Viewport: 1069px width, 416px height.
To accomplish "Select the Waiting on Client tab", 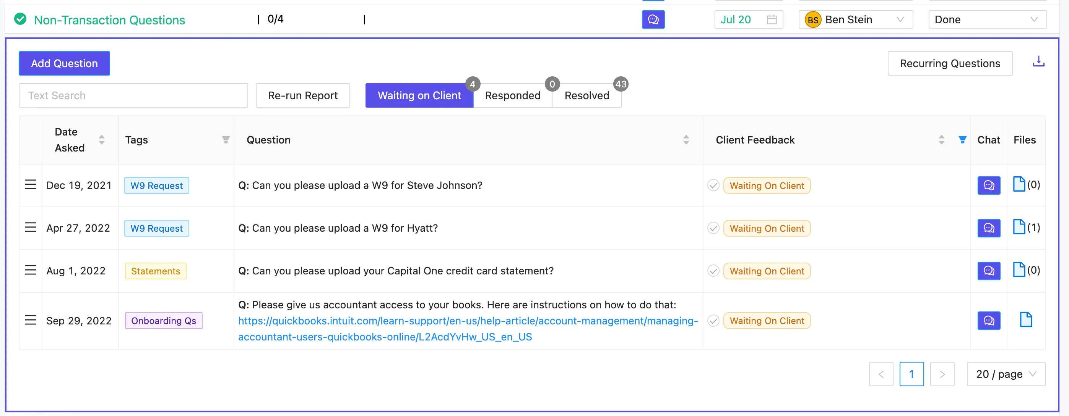I will coord(419,95).
